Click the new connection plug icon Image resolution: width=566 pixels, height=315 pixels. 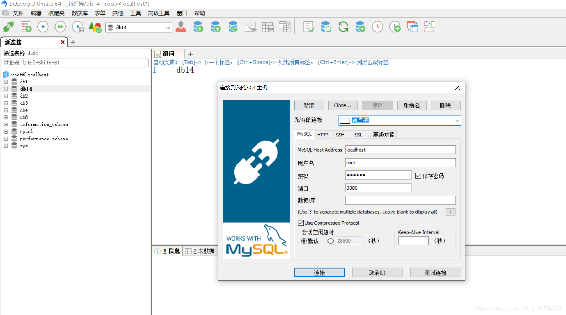point(9,27)
